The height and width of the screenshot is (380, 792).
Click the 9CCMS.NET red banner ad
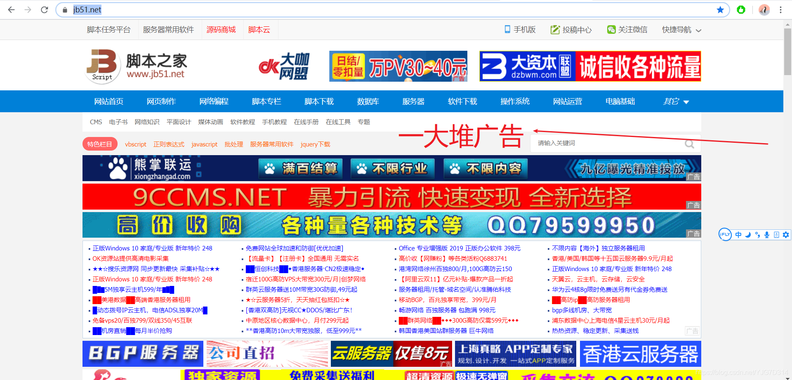391,197
